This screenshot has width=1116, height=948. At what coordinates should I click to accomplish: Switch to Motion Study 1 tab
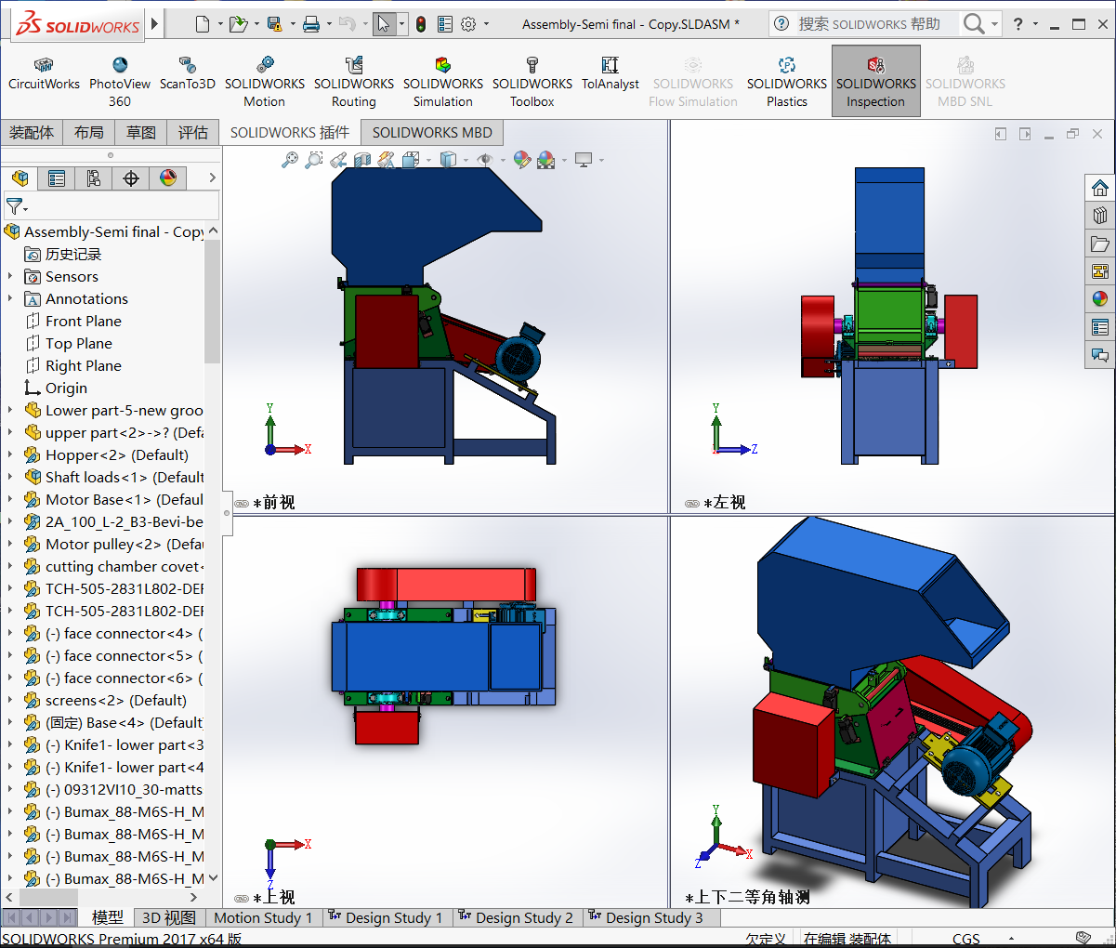(264, 917)
